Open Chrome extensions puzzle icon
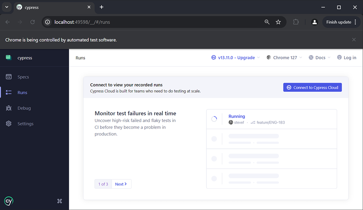Screen dimensions: 363x210 click(x=296, y=22)
